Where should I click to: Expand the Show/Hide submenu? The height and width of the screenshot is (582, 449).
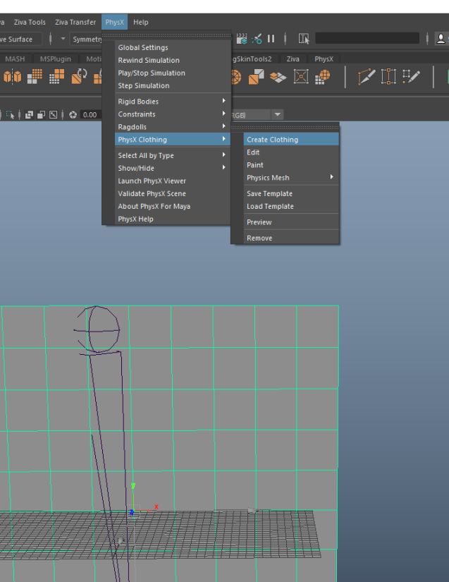click(x=173, y=168)
